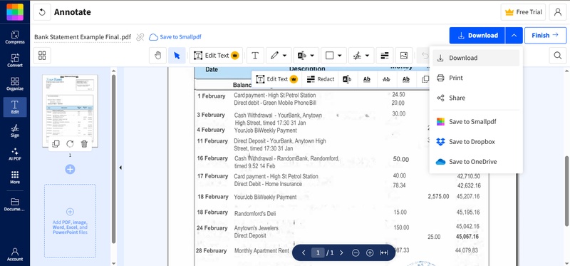Choose Share from the dropdown menu
The height and width of the screenshot is (266, 570).
click(x=476, y=98)
